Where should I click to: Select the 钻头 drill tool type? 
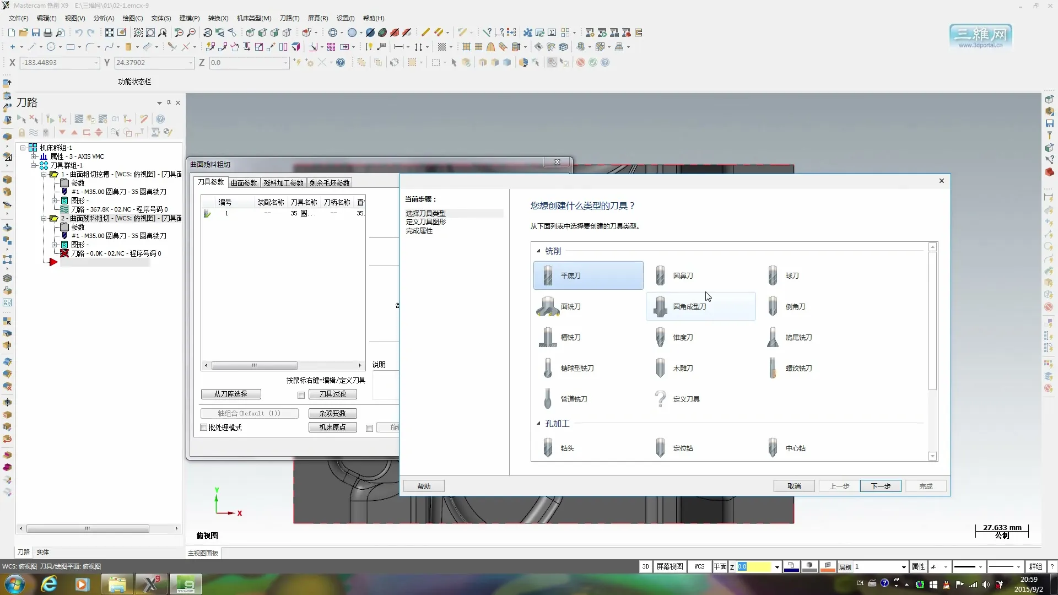(566, 448)
